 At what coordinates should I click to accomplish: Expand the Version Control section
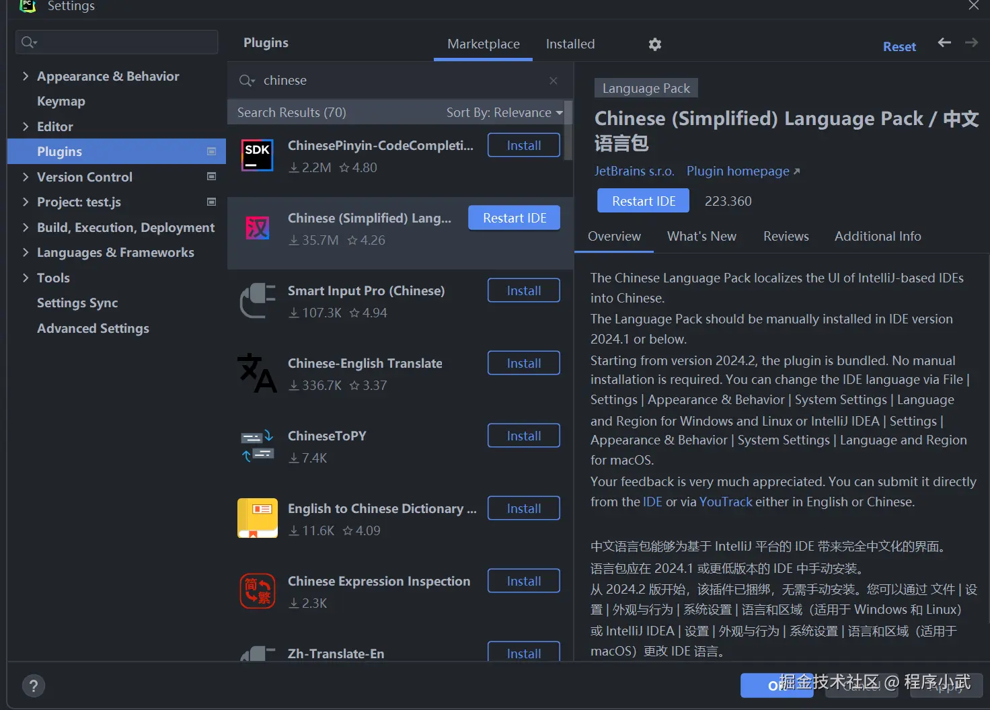pos(26,177)
